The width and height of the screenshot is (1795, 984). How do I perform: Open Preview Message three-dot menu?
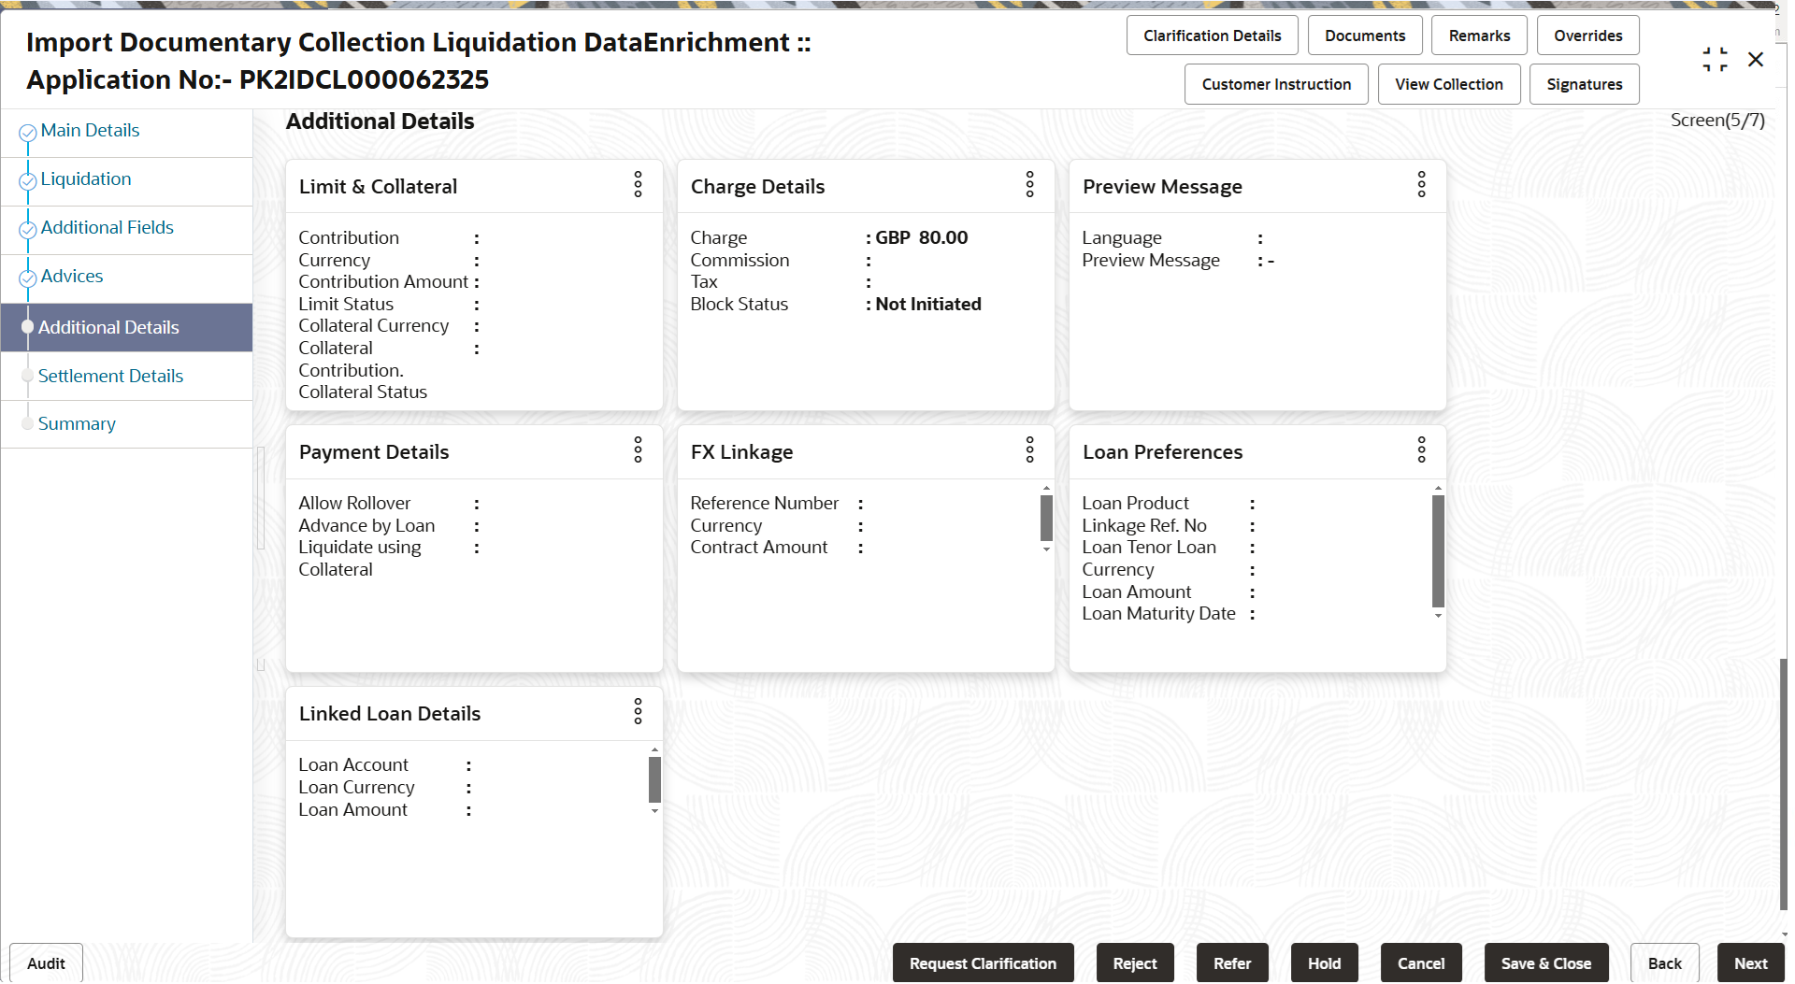click(x=1421, y=185)
